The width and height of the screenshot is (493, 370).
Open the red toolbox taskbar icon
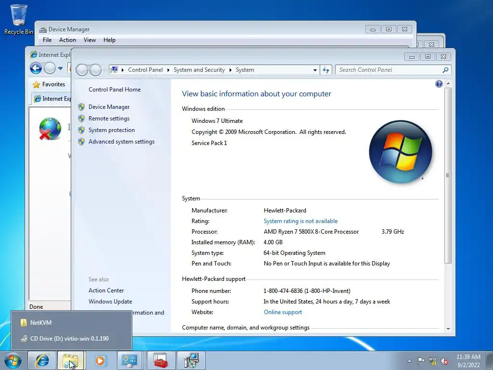pyautogui.click(x=161, y=360)
